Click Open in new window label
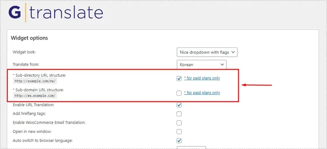This screenshot has height=149, width=327. click(x=32, y=132)
